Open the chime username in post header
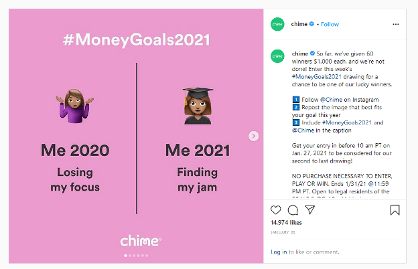Viewport: 418px width, 269px height. pos(299,24)
